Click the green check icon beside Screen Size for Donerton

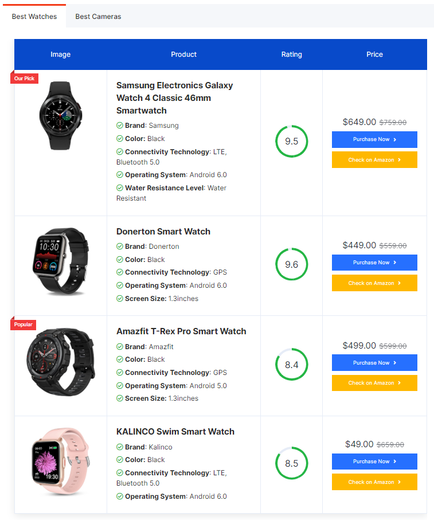(x=120, y=299)
